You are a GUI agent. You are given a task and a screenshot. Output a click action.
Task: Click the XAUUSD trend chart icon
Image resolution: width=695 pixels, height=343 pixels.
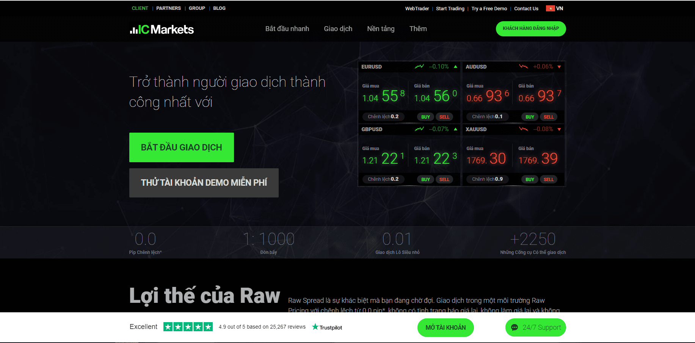(x=524, y=129)
